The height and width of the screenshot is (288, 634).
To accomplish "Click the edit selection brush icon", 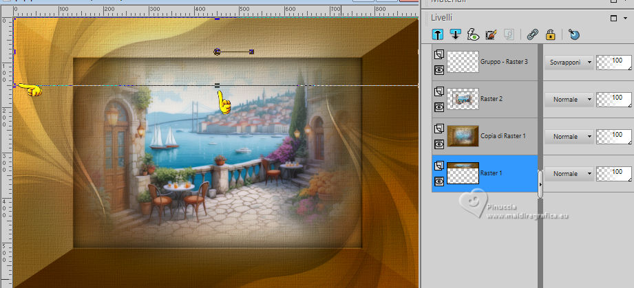I will [491, 35].
